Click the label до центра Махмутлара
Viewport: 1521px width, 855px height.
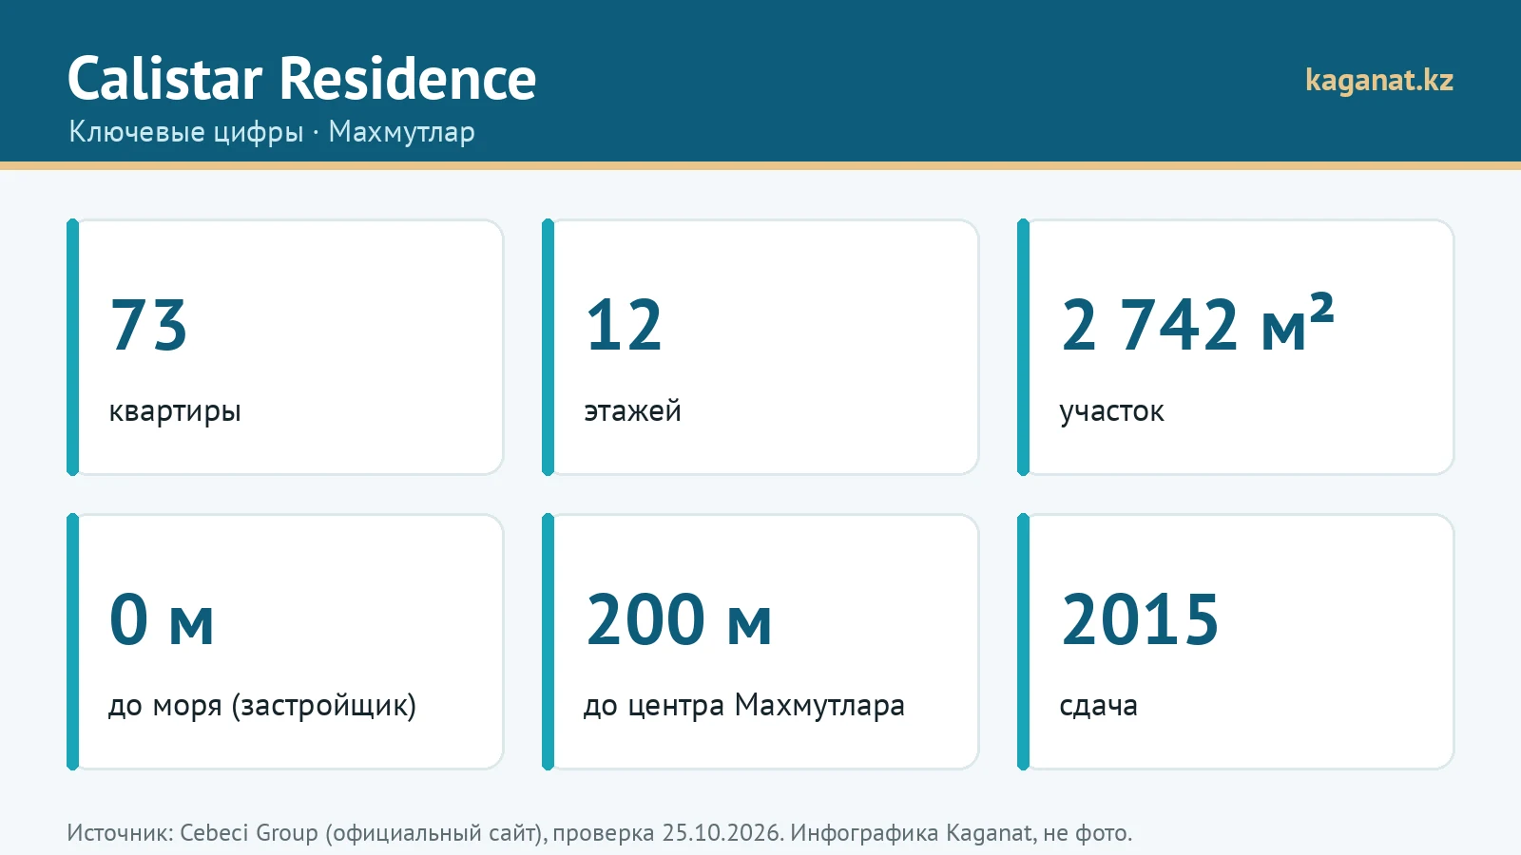click(x=744, y=706)
